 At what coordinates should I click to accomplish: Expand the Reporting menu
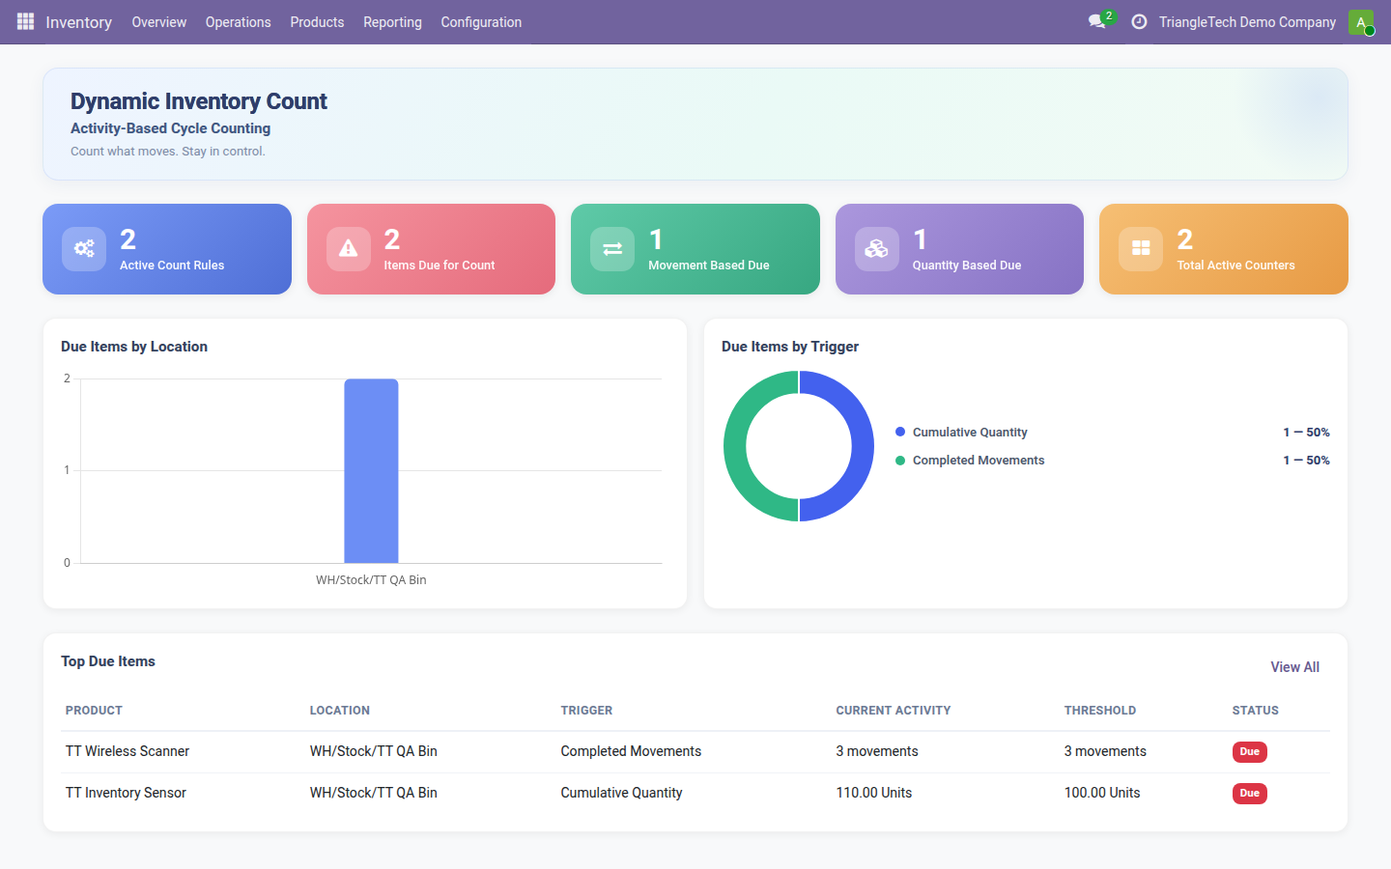tap(392, 22)
